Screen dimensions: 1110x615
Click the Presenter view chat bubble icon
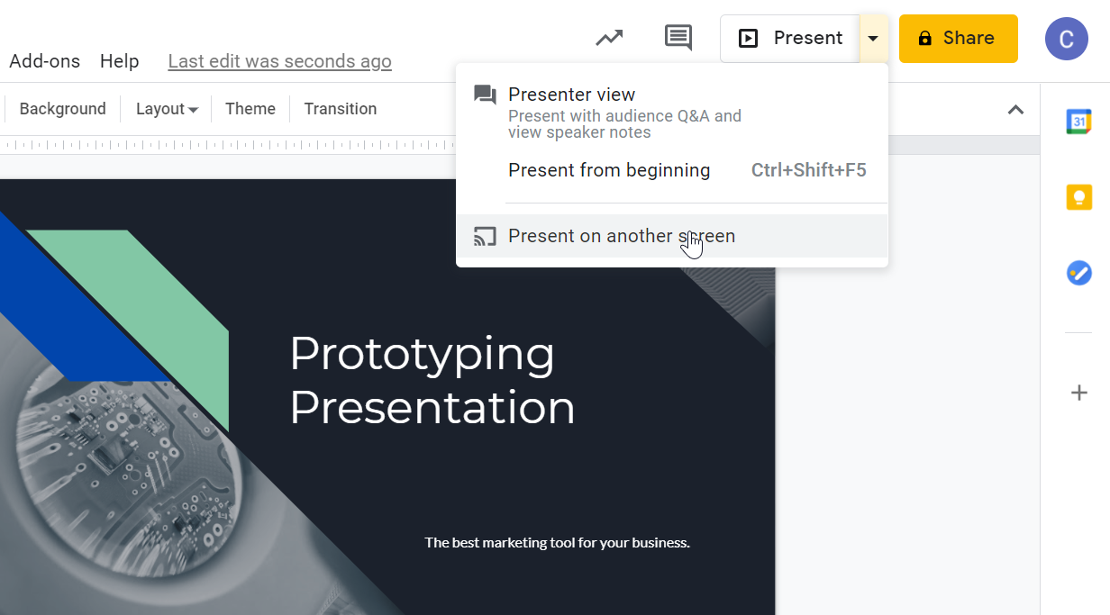click(485, 94)
